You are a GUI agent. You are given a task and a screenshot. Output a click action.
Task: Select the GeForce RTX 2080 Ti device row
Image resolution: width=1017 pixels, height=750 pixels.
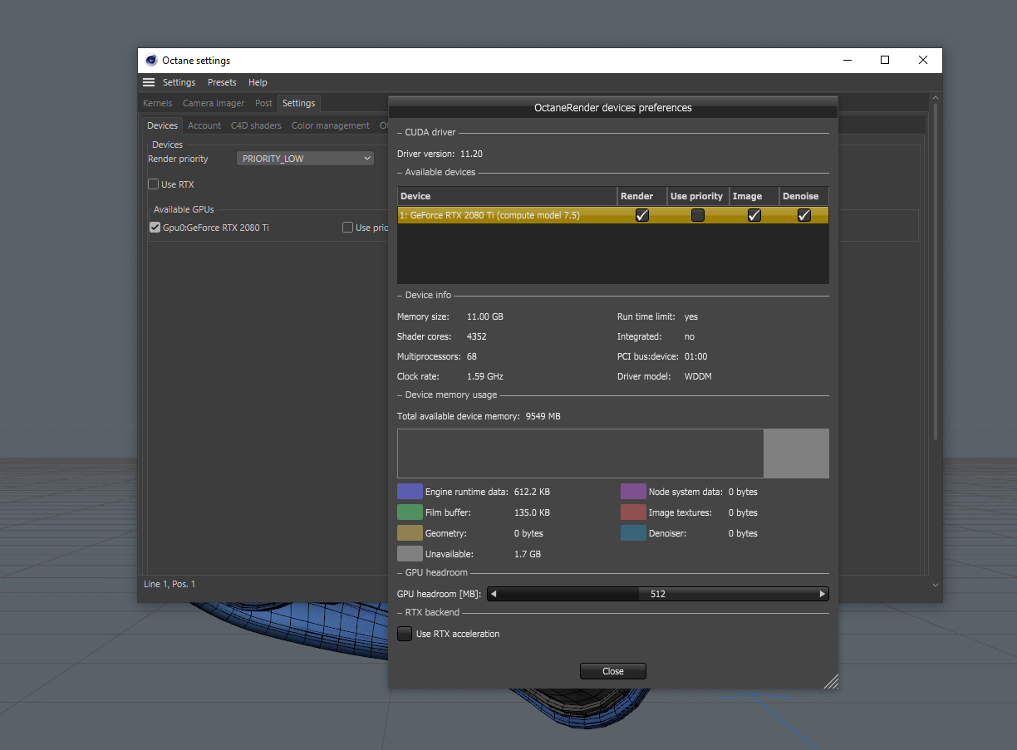point(613,215)
